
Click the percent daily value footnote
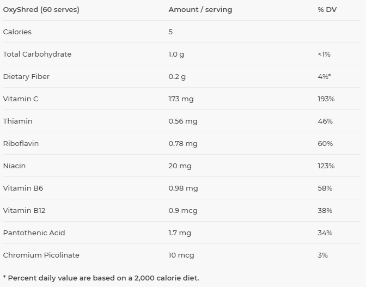click(101, 278)
